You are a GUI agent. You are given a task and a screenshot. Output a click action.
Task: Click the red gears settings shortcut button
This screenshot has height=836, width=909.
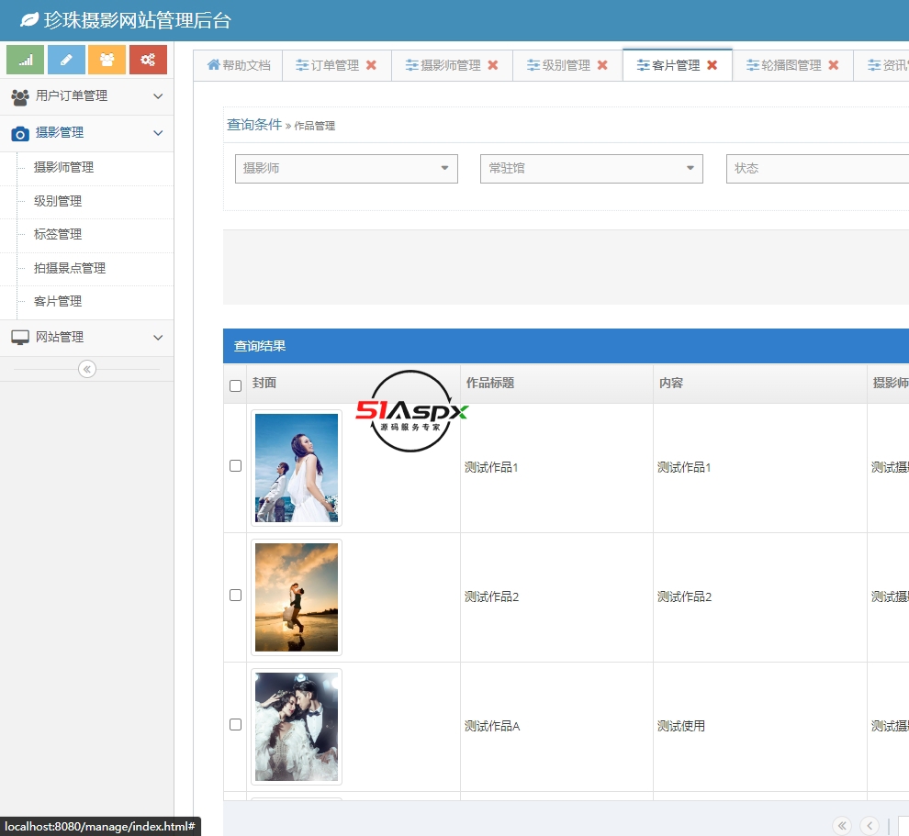click(x=148, y=60)
